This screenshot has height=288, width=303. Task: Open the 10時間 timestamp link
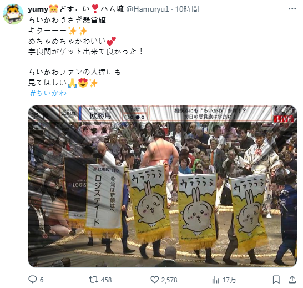click(x=187, y=9)
